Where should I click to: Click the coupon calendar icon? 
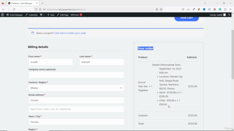(x=33, y=33)
